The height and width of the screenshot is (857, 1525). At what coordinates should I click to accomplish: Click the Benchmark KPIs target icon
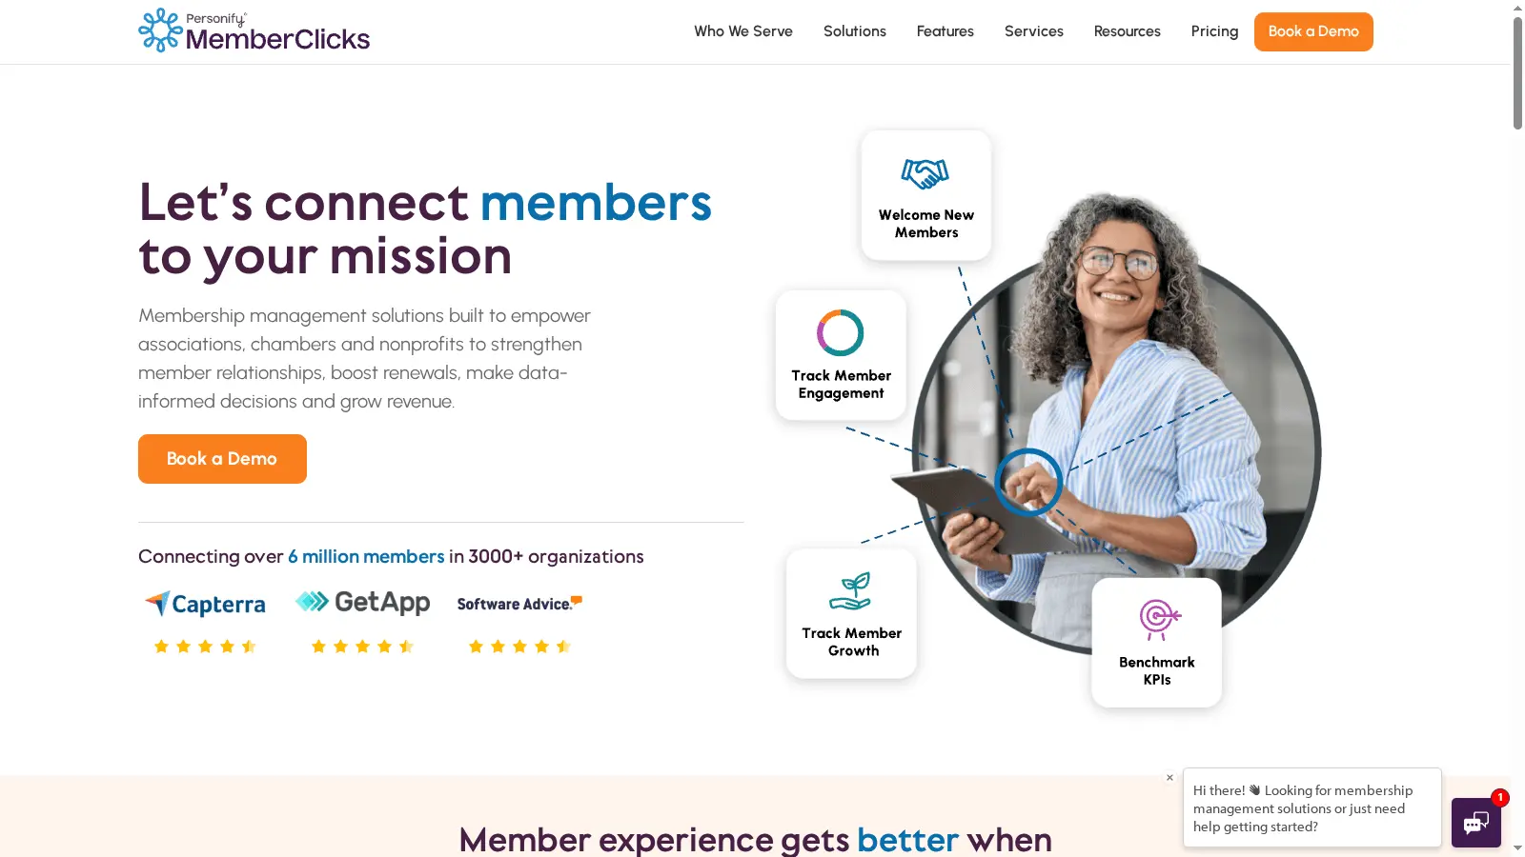click(x=1155, y=621)
